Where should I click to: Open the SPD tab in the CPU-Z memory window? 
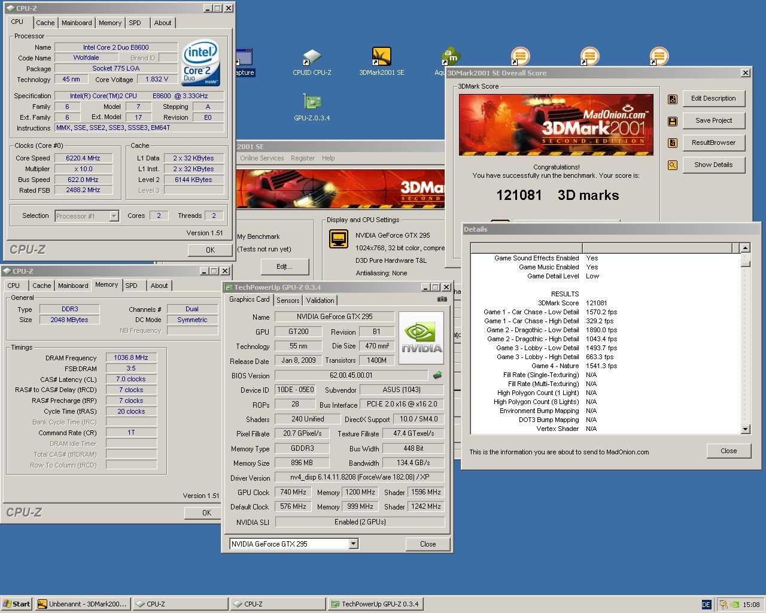[x=132, y=286]
